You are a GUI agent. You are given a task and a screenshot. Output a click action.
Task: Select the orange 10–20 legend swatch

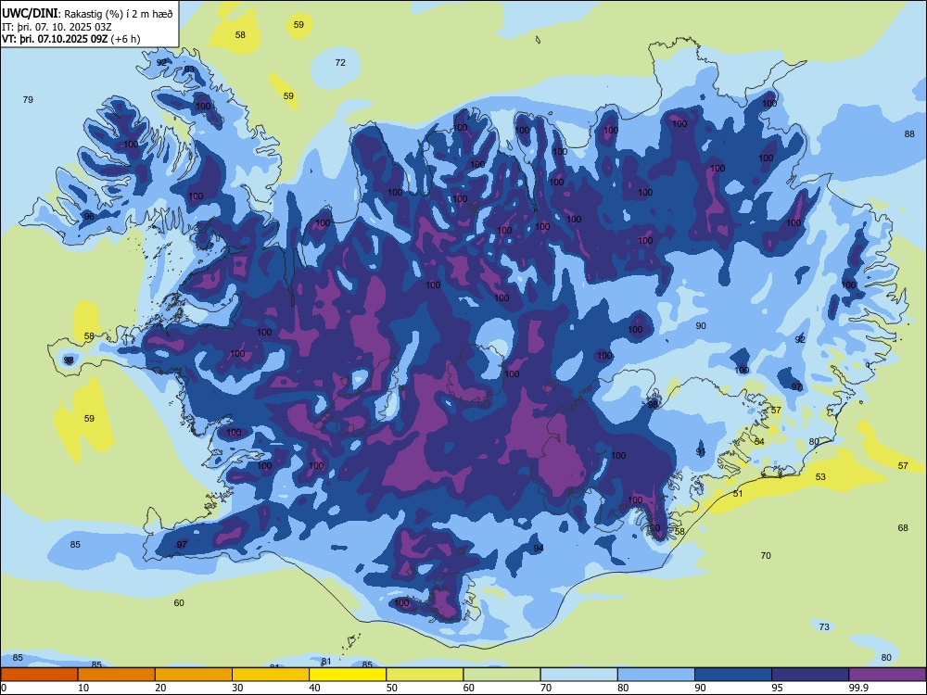(117, 675)
